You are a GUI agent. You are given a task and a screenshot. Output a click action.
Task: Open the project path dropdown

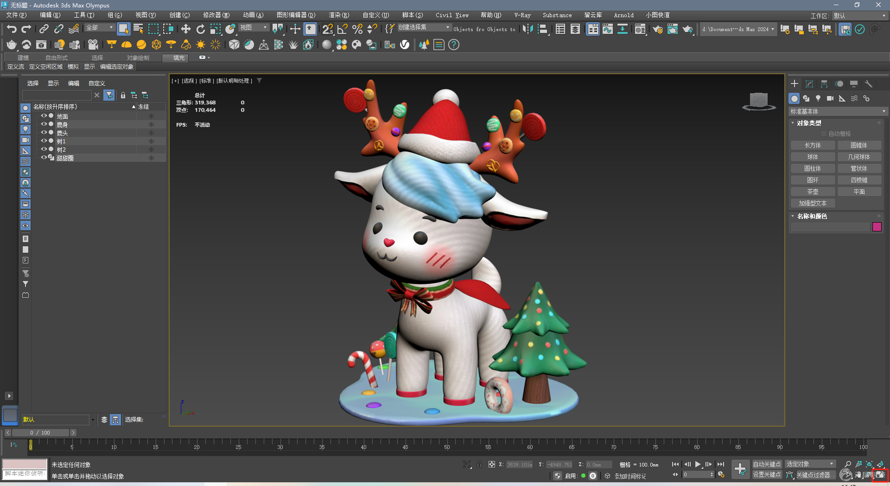coord(738,29)
